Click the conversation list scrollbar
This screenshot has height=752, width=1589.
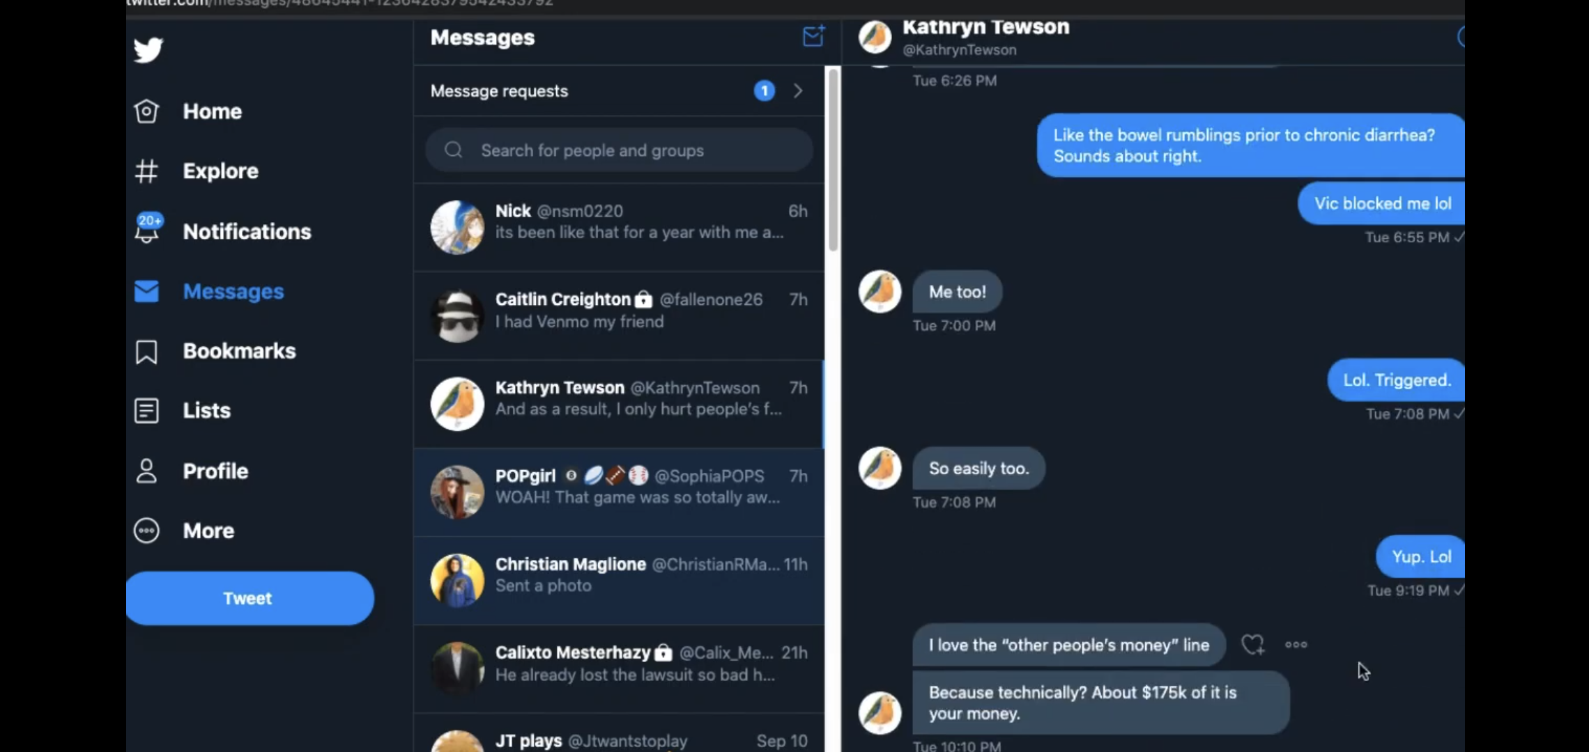point(833,159)
